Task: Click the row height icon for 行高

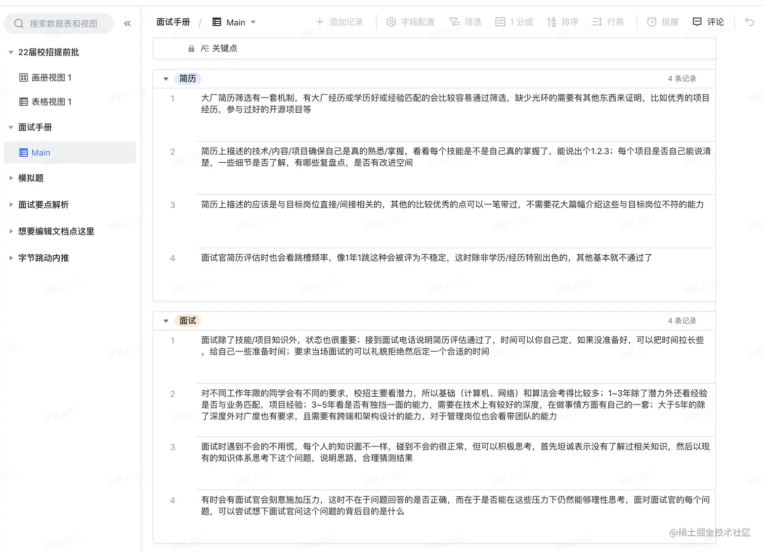Action: pos(597,22)
